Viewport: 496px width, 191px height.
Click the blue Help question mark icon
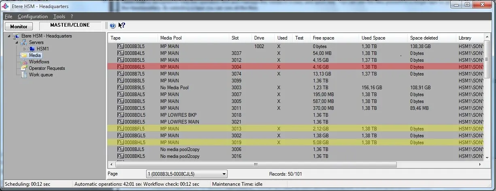coord(113,26)
